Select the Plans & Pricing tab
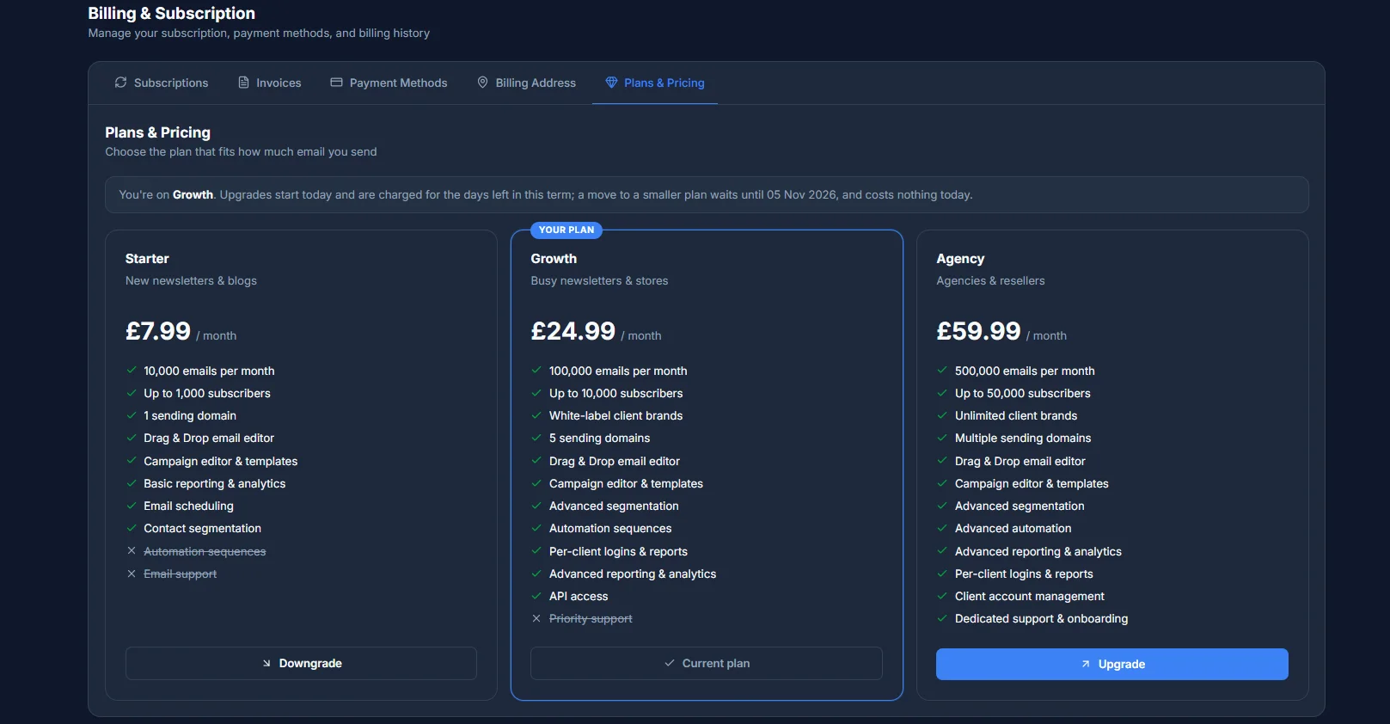The image size is (1390, 724). [655, 83]
